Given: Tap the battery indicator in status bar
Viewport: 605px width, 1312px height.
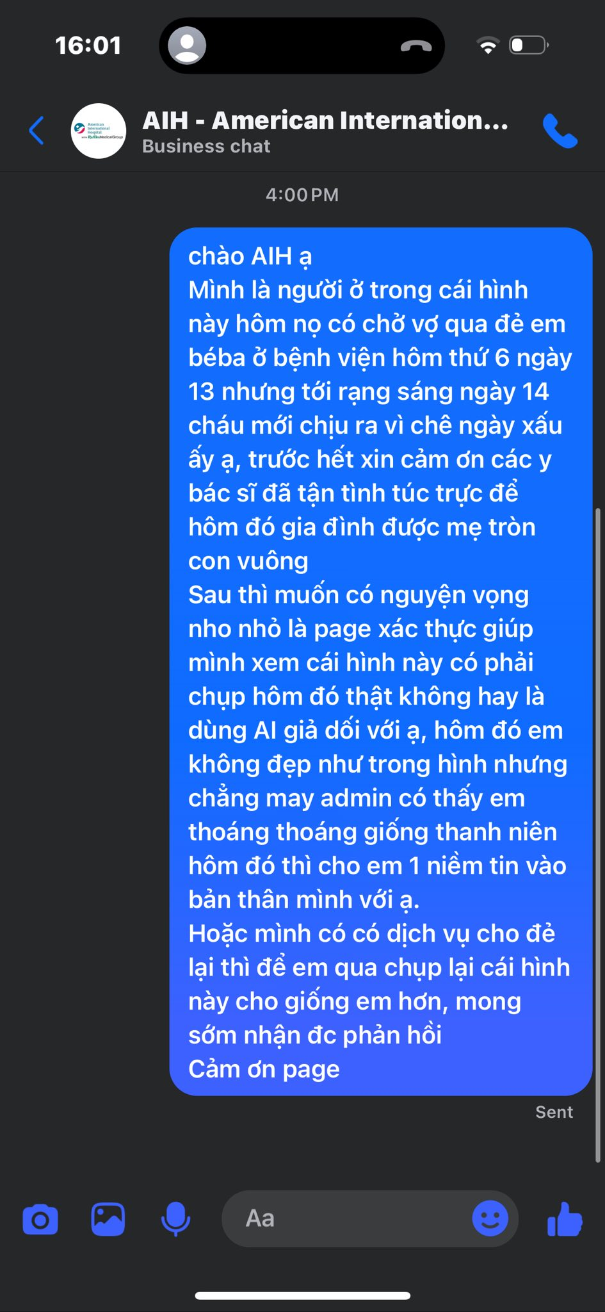Looking at the screenshot, I should [529, 45].
